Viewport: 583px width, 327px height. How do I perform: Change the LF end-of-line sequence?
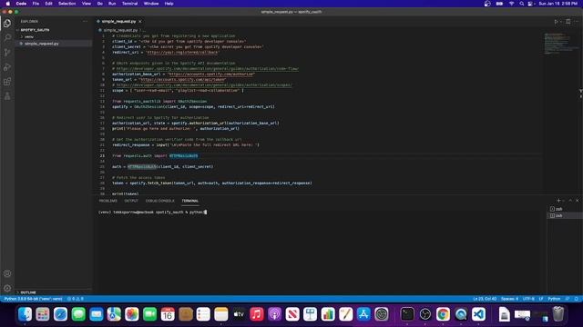coord(541,299)
